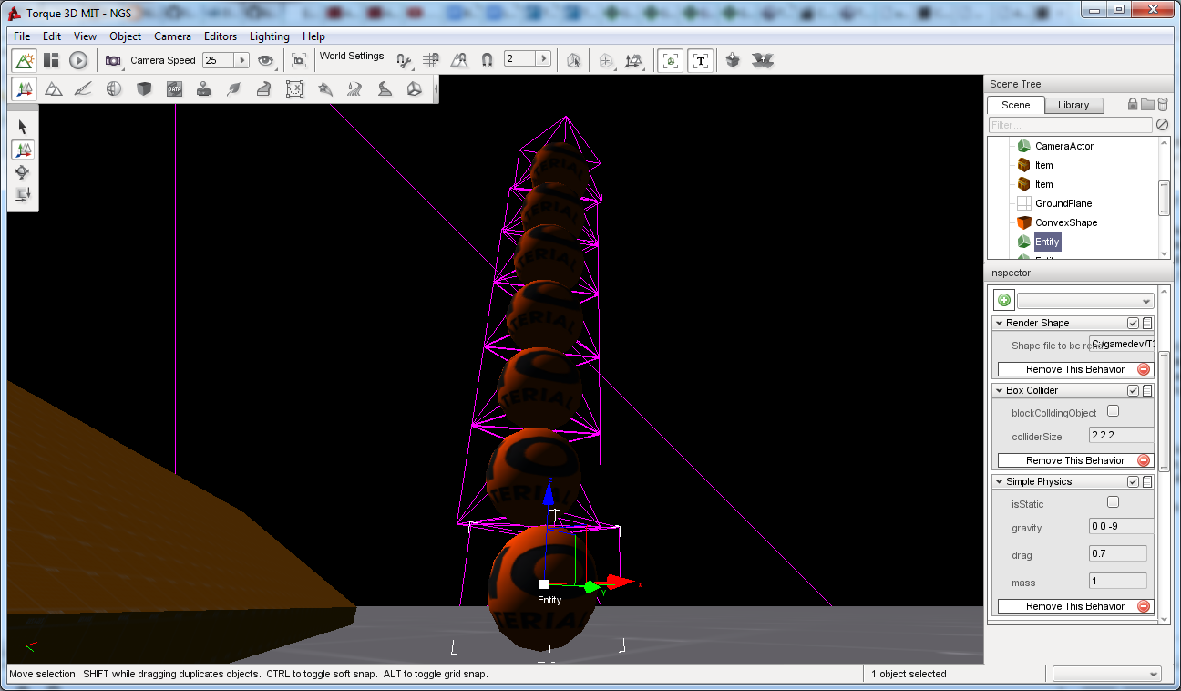Screen dimensions: 1181x691
Task: Select the Scale Selection tool
Action: (23, 193)
